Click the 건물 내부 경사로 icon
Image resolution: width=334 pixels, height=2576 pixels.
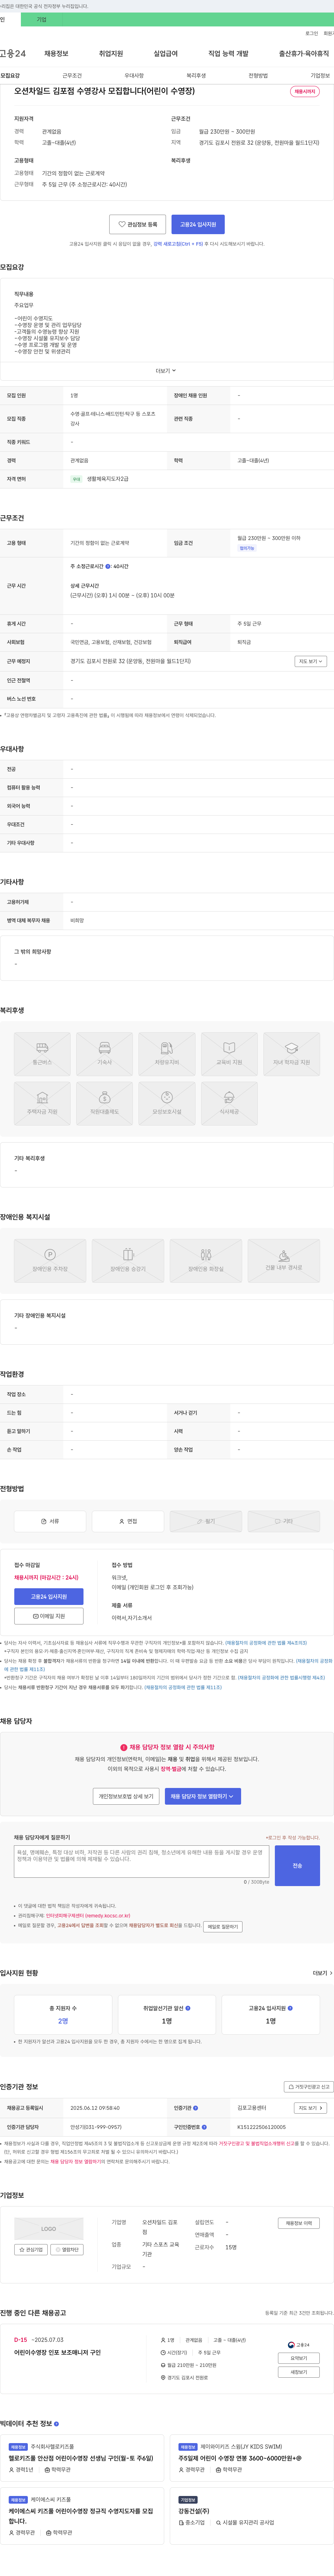pos(284,1260)
